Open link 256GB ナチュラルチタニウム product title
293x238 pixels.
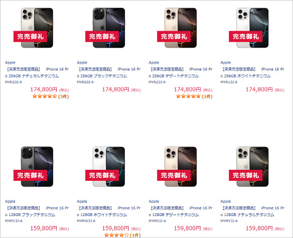tap(37, 72)
